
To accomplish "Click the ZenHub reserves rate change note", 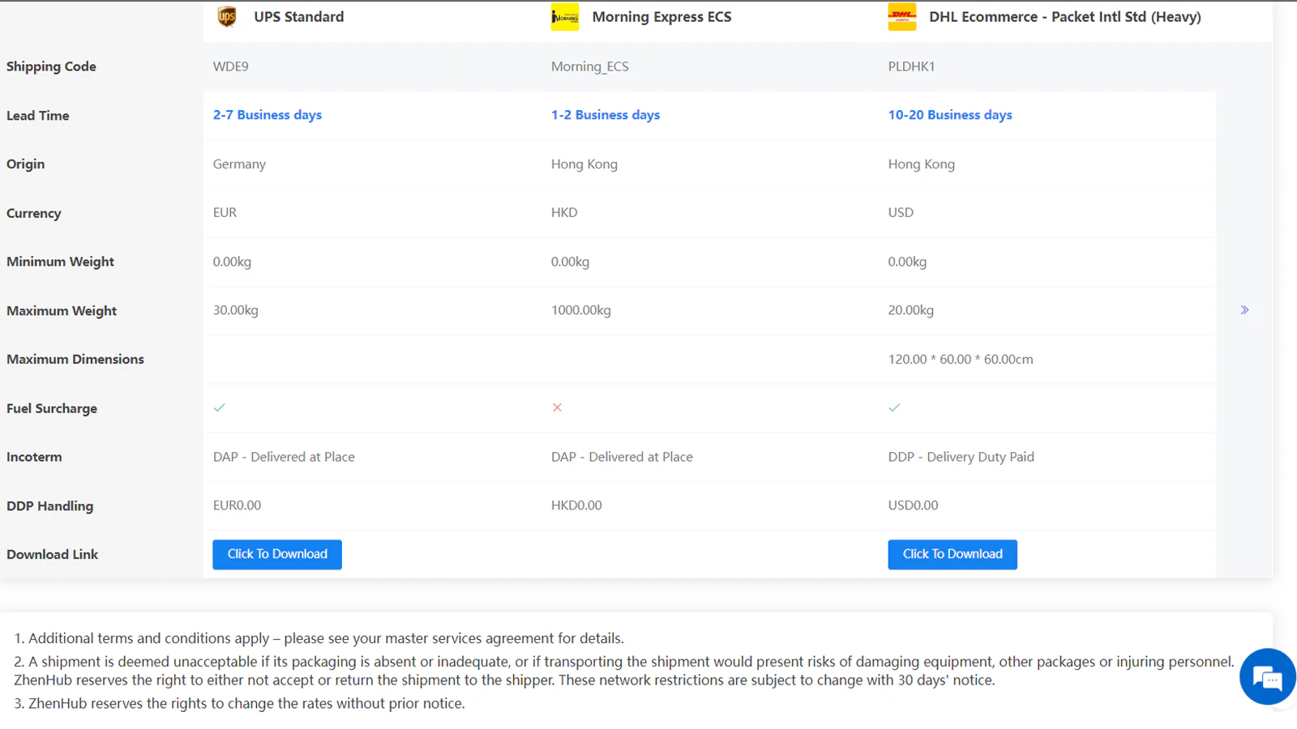I will tap(240, 704).
